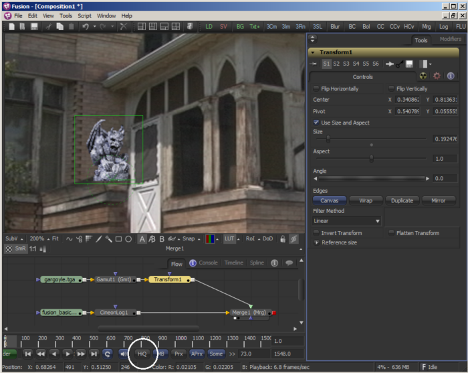Open the blue info tab in controls
The width and height of the screenshot is (468, 373).
[x=451, y=76]
